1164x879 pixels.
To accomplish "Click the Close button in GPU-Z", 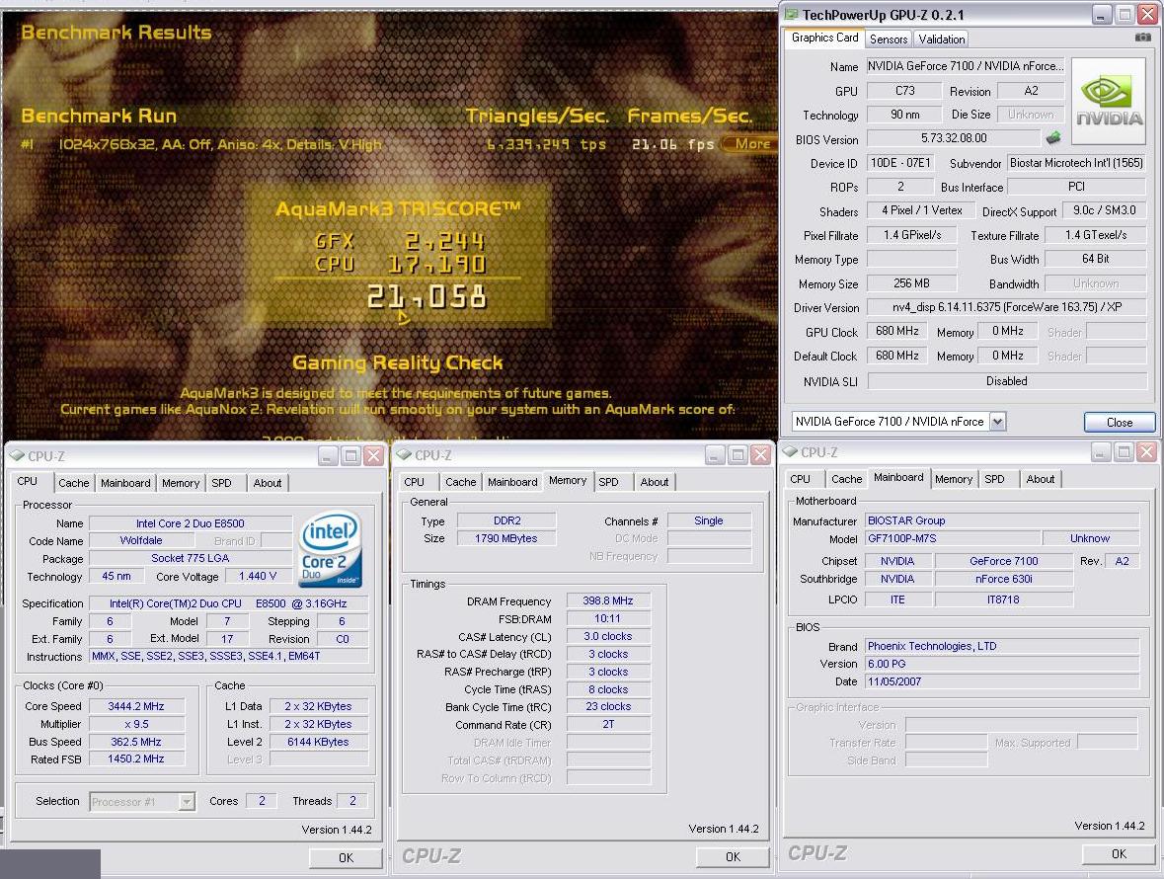I will (x=1120, y=422).
